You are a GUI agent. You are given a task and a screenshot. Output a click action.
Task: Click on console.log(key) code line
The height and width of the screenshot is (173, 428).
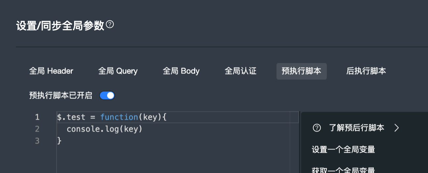tap(105, 129)
